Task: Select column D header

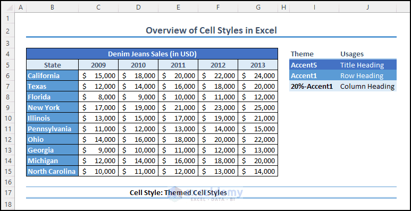Action: coord(138,8)
